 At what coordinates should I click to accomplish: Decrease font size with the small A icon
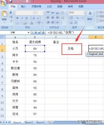[x=38, y=18]
